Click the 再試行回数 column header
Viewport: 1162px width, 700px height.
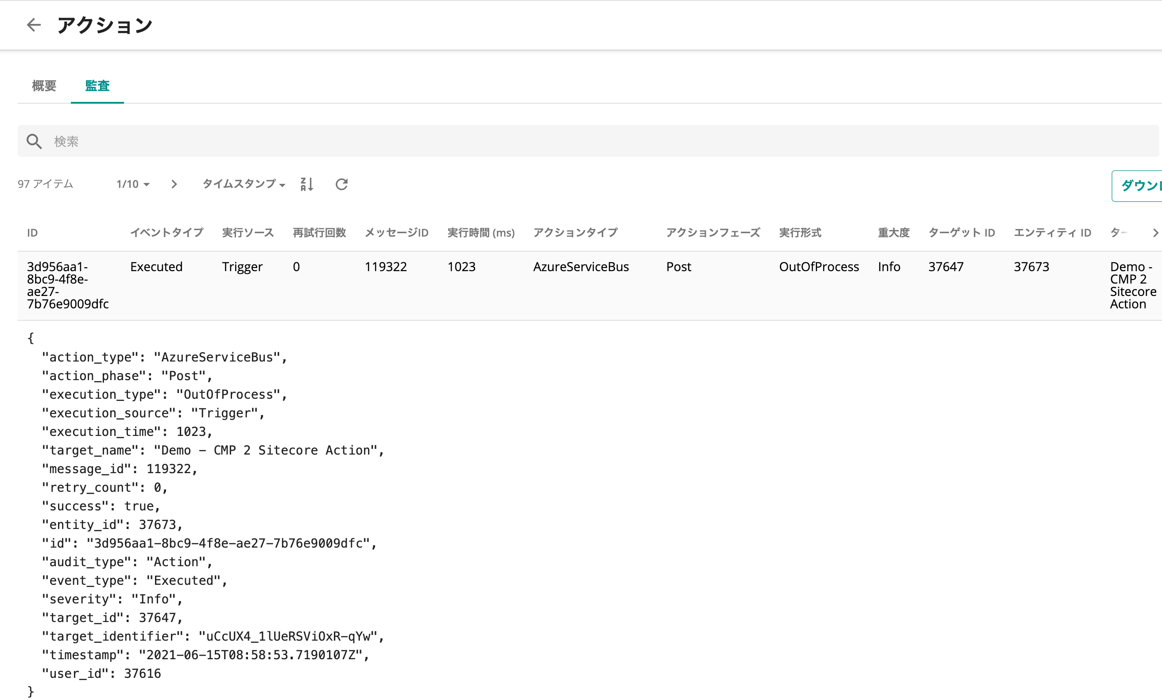point(319,233)
